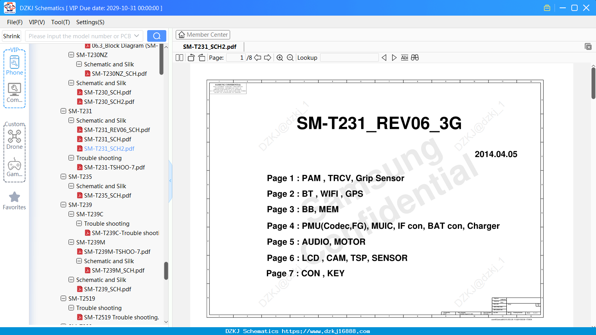Open the VIP(V) menu
Image resolution: width=596 pixels, height=335 pixels.
coord(37,22)
